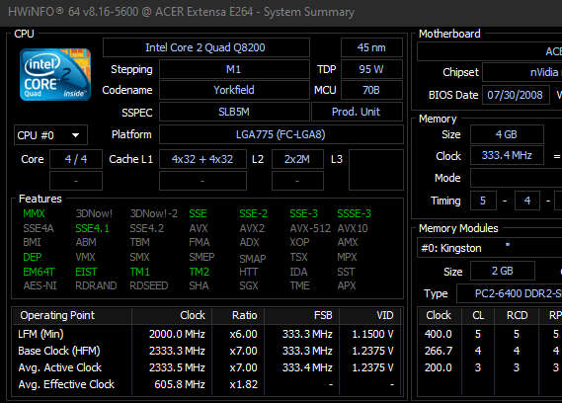Click the 4x32 + 4x32 L1 cache value
This screenshot has height=403, width=562.
(202, 159)
